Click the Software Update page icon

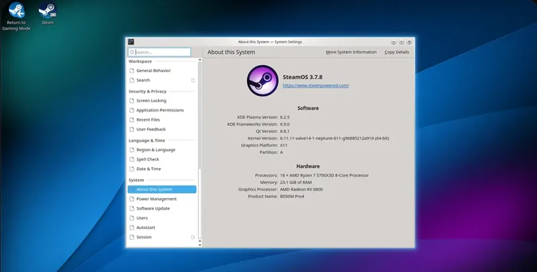pyautogui.click(x=132, y=209)
